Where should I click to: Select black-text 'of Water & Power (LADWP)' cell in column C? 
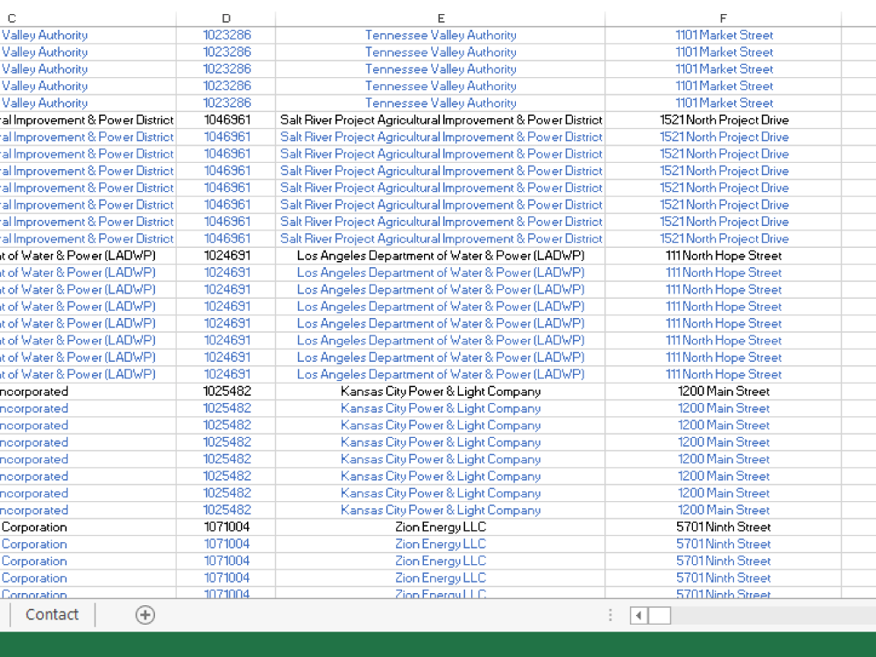(x=88, y=256)
